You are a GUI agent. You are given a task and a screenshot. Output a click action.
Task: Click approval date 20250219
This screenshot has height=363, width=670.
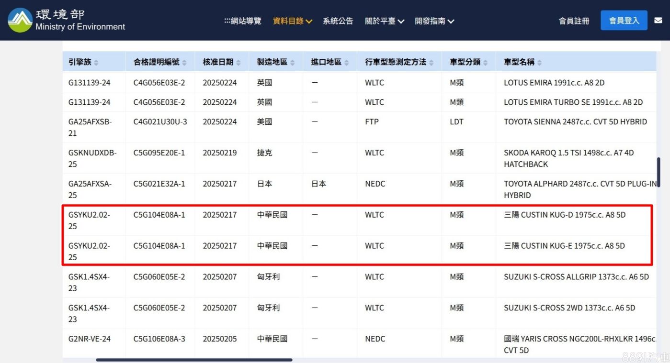coord(220,153)
